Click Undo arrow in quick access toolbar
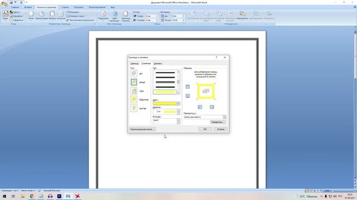Viewport: 357px width, 200px height. 15,2
